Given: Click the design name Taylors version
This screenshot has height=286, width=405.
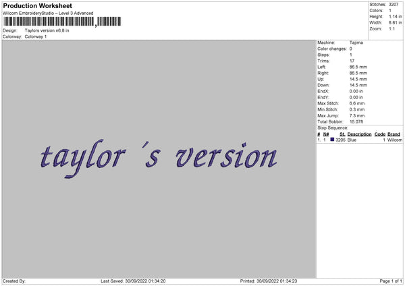Looking at the screenshot, I should coord(47,30).
